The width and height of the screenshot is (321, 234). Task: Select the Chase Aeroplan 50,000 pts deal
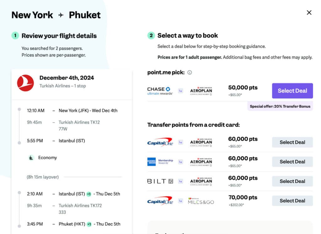292,91
